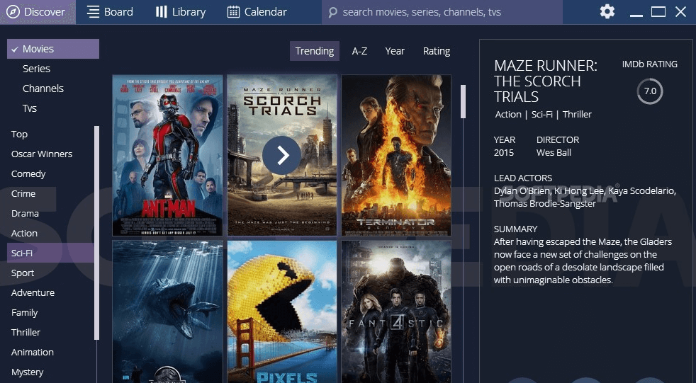The height and width of the screenshot is (383, 696).
Task: Filter by Family genre
Action: coord(24,312)
